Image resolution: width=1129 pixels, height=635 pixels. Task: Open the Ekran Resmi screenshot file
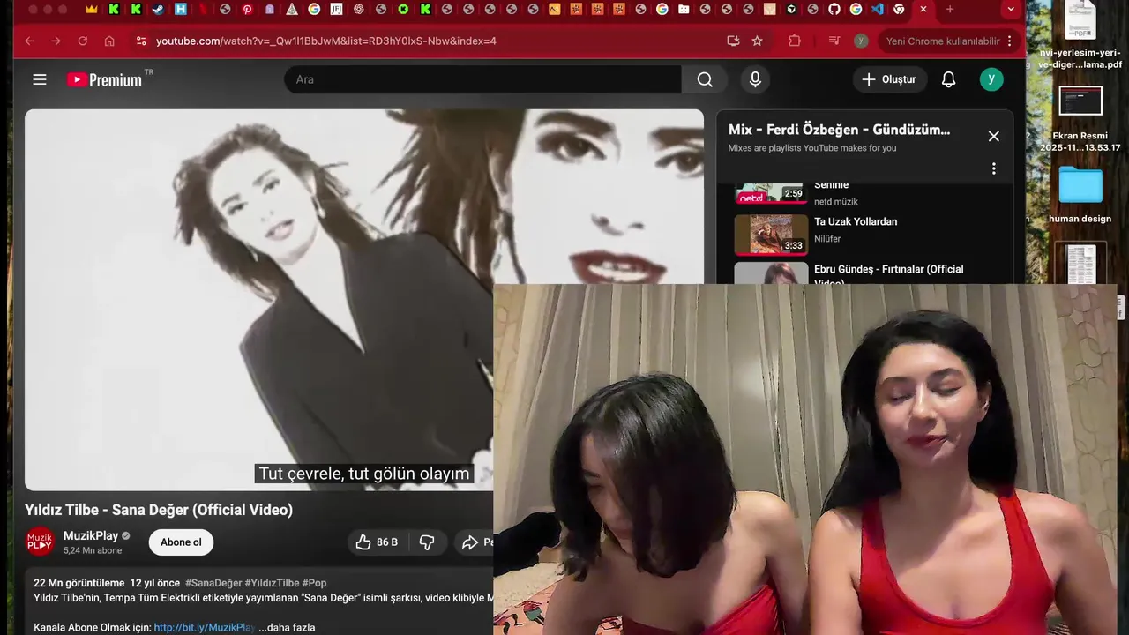(1080, 118)
